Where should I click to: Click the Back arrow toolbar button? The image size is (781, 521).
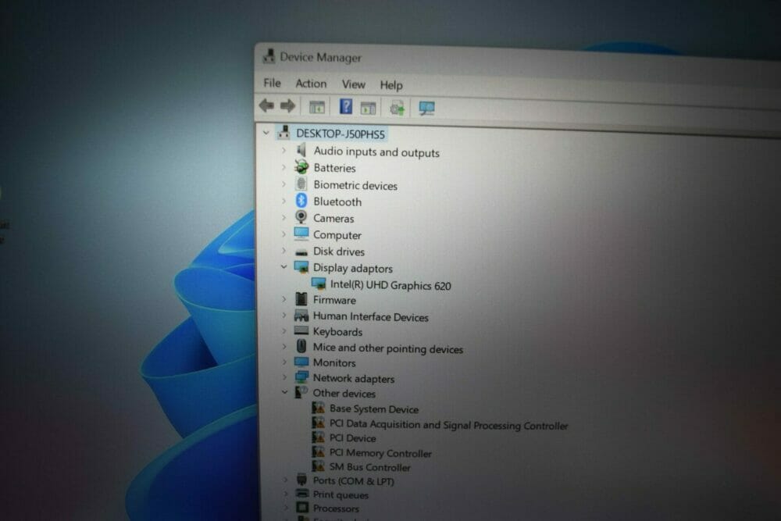[x=266, y=105]
